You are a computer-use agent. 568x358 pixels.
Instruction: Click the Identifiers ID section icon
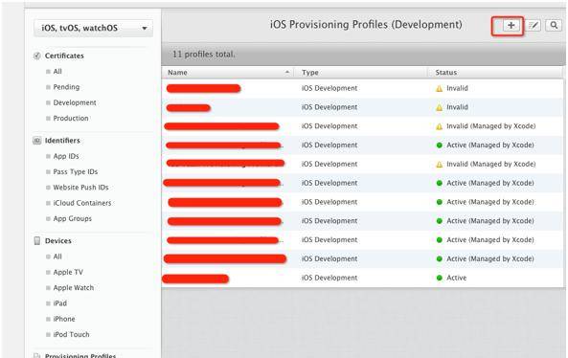pos(36,141)
